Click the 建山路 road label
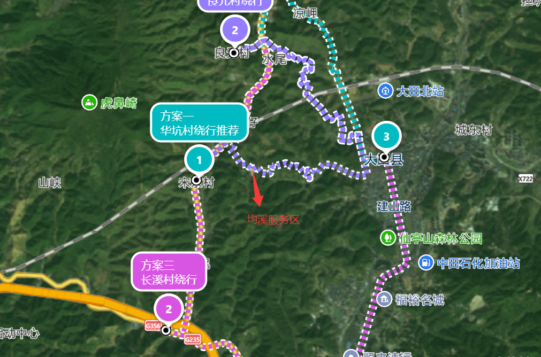 tap(394, 206)
